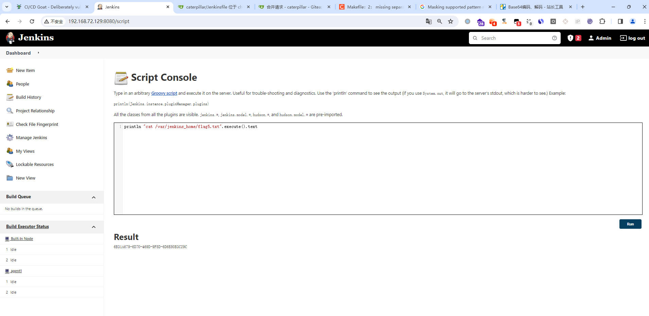649x316 pixels.
Task: Click the browser translate page icon
Action: (429, 21)
